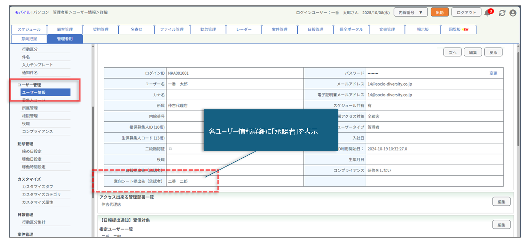
Task: Edit the アクセス出来る管理部署一覧 section
Action: pyautogui.click(x=501, y=202)
